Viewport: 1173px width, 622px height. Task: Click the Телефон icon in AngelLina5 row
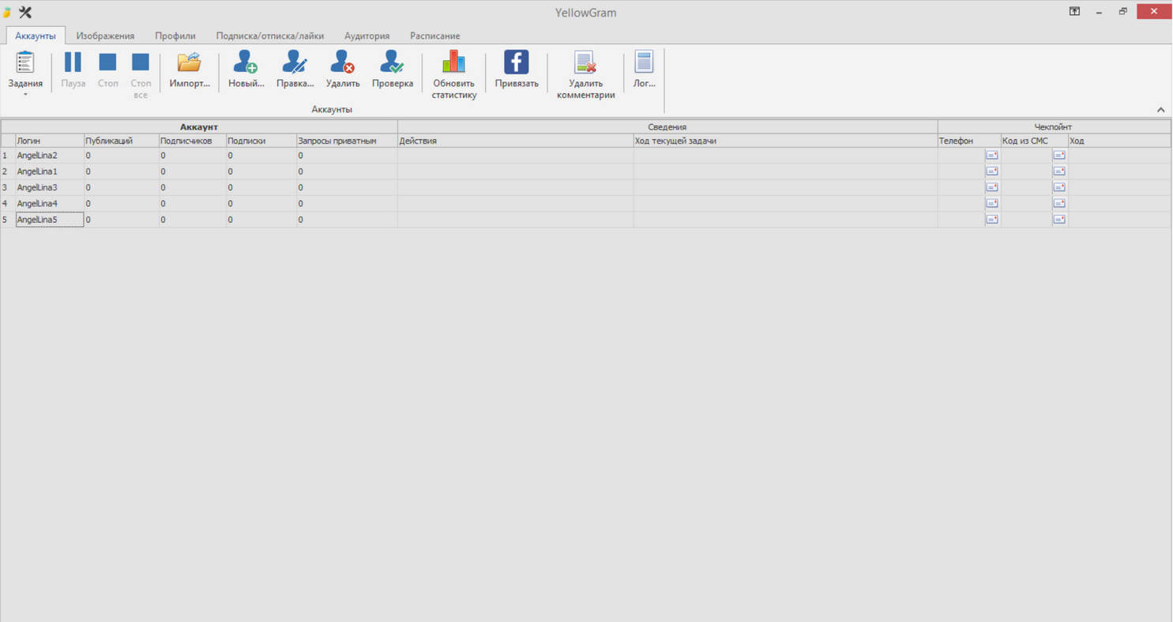point(992,220)
